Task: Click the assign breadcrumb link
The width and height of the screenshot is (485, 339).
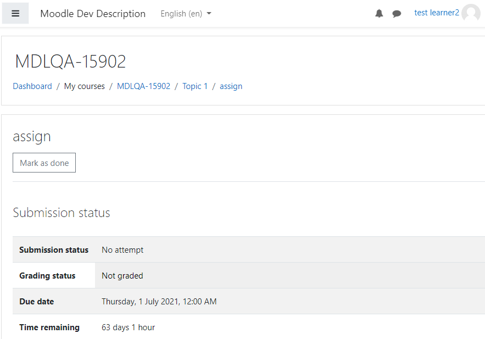Action: [x=231, y=86]
